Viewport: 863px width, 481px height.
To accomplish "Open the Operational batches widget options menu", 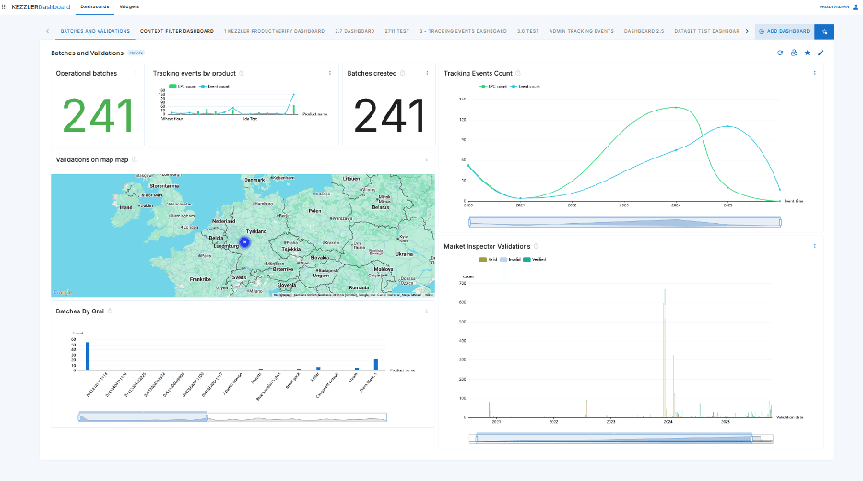I will [136, 73].
